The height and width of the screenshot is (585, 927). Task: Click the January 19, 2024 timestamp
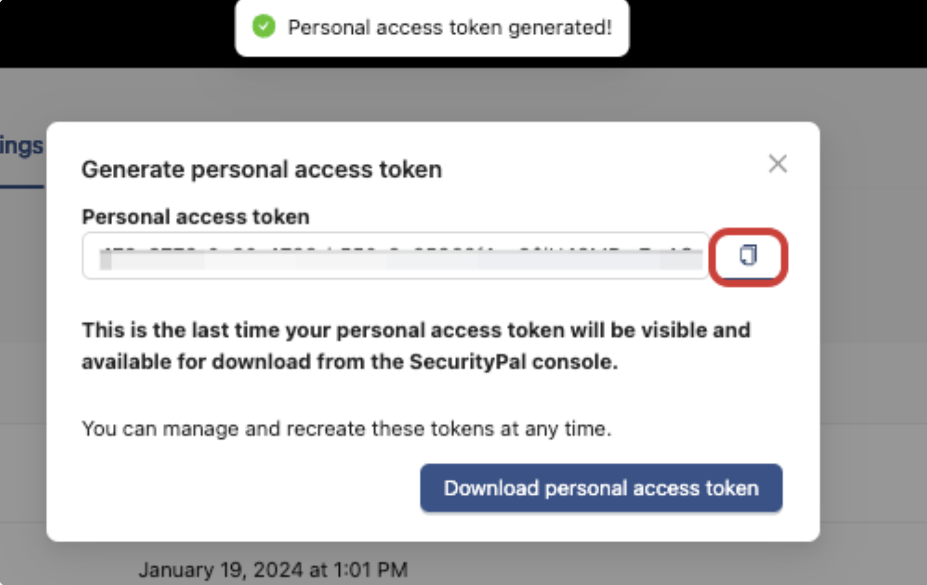[273, 570]
